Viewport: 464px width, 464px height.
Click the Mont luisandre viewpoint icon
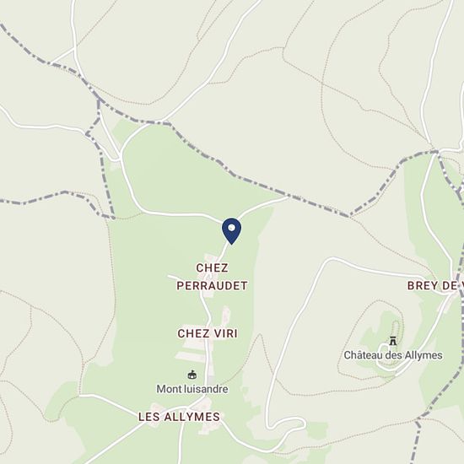(192, 375)
